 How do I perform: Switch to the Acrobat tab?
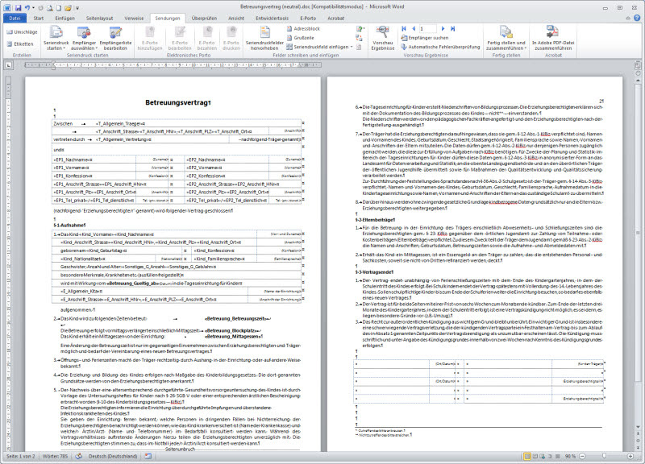(x=335, y=18)
